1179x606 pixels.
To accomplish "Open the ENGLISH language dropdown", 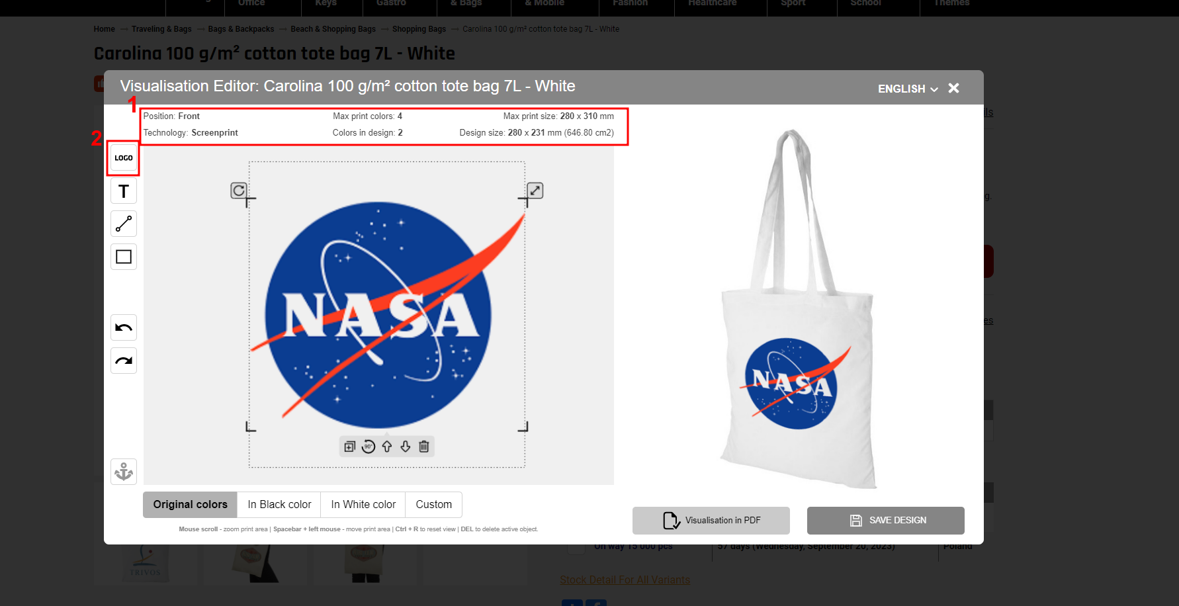I will tap(908, 89).
